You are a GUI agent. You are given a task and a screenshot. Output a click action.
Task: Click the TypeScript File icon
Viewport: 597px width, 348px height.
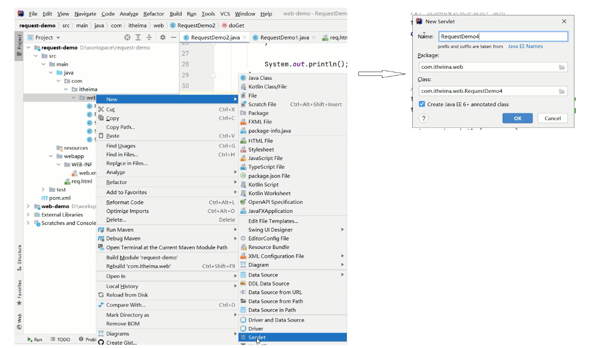(243, 167)
